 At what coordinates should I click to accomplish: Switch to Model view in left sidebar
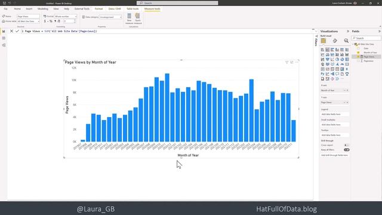pos(4,45)
